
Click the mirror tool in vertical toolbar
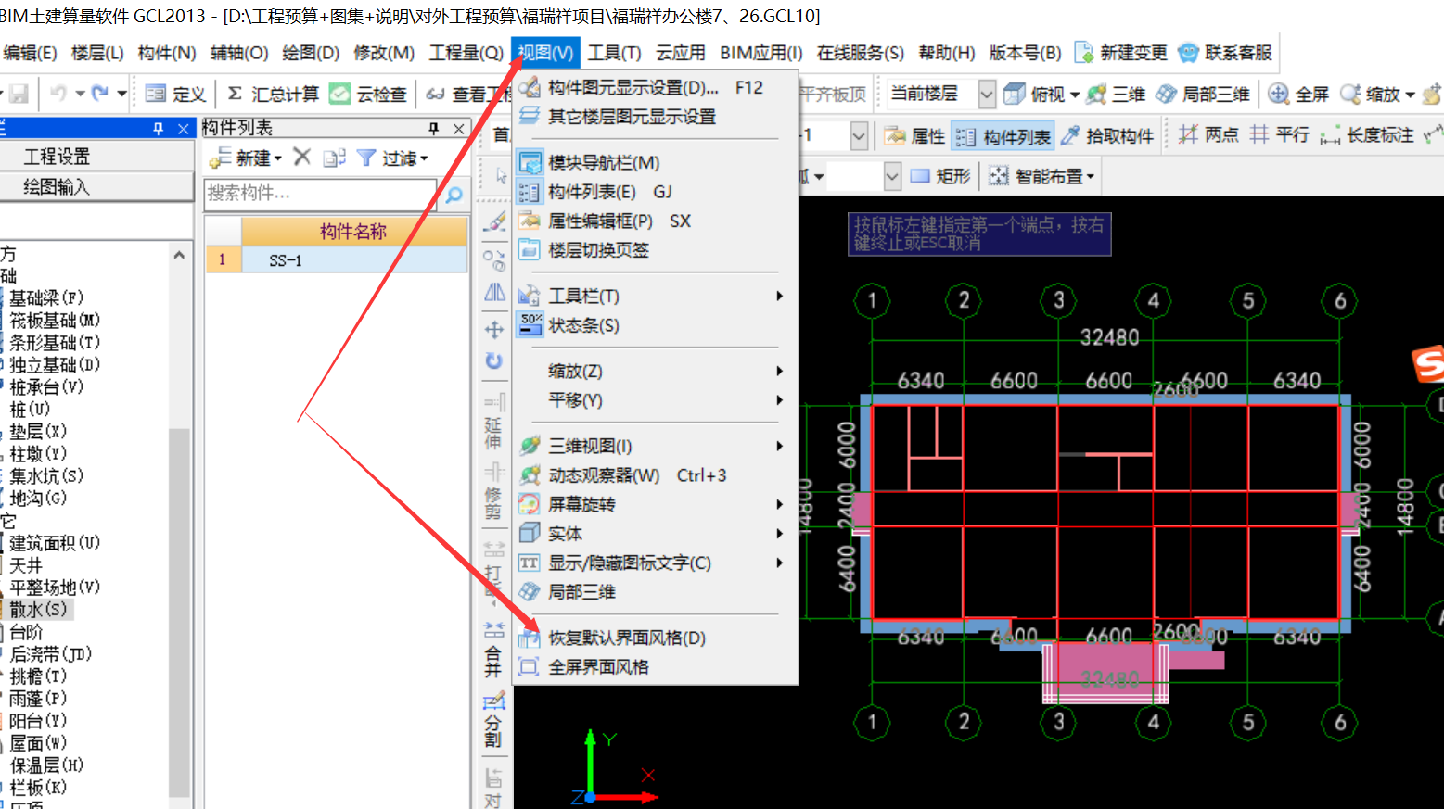click(494, 294)
